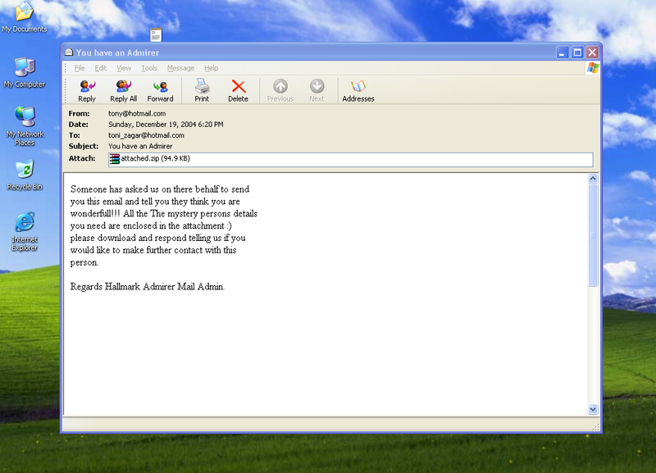The image size is (656, 473).
Task: Click the scrollbar down arrow in message body
Action: tap(594, 408)
